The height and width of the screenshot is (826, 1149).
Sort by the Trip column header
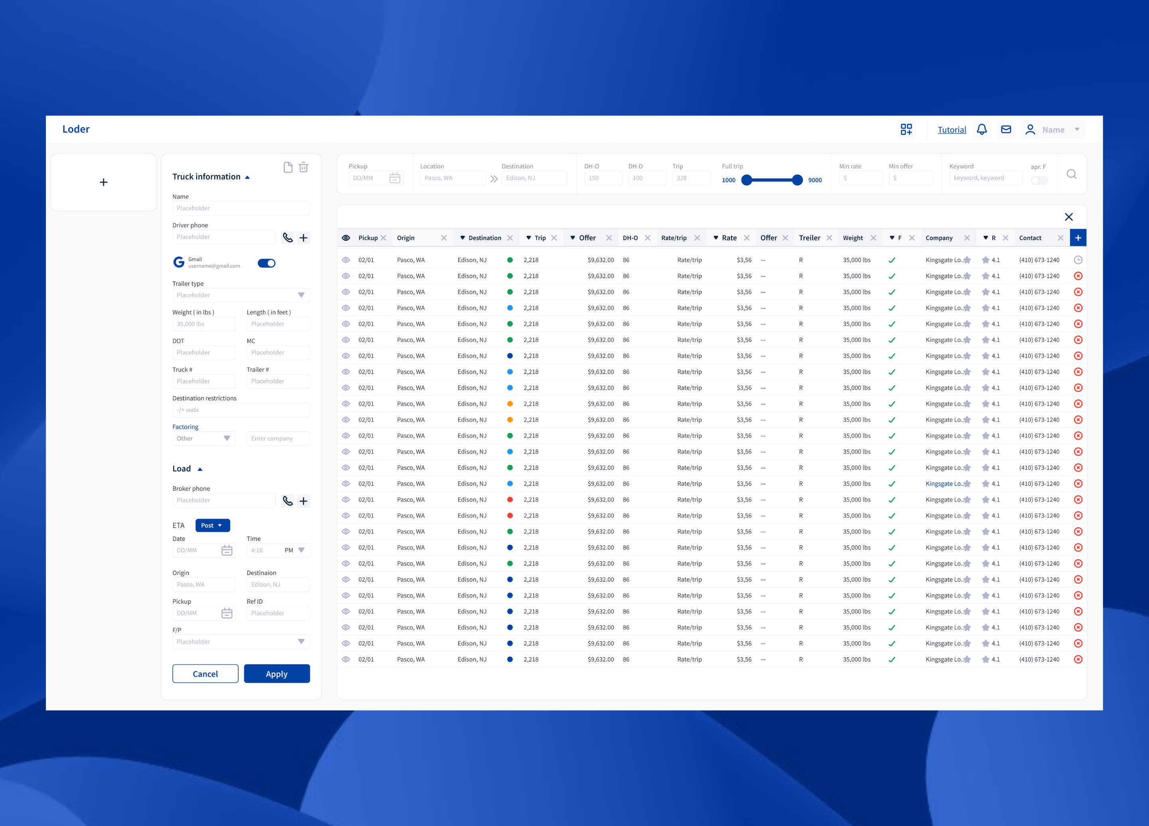536,238
